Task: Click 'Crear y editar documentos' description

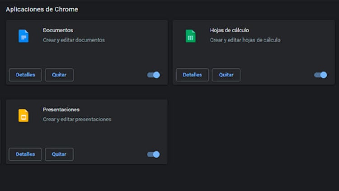Action: point(74,40)
